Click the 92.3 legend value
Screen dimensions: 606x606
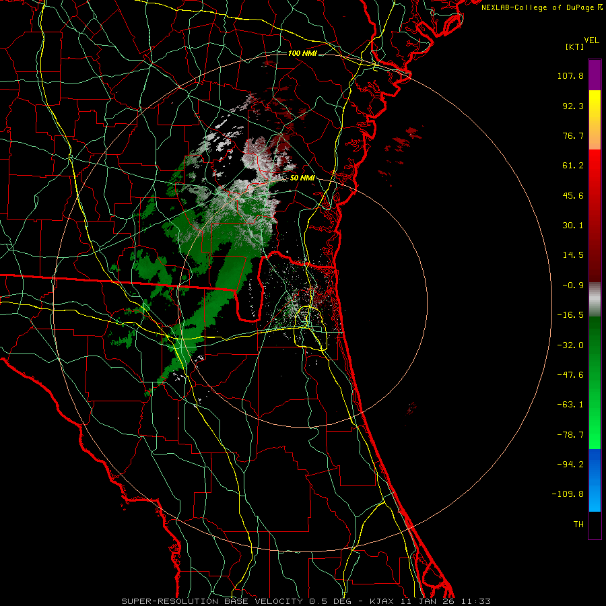(573, 106)
